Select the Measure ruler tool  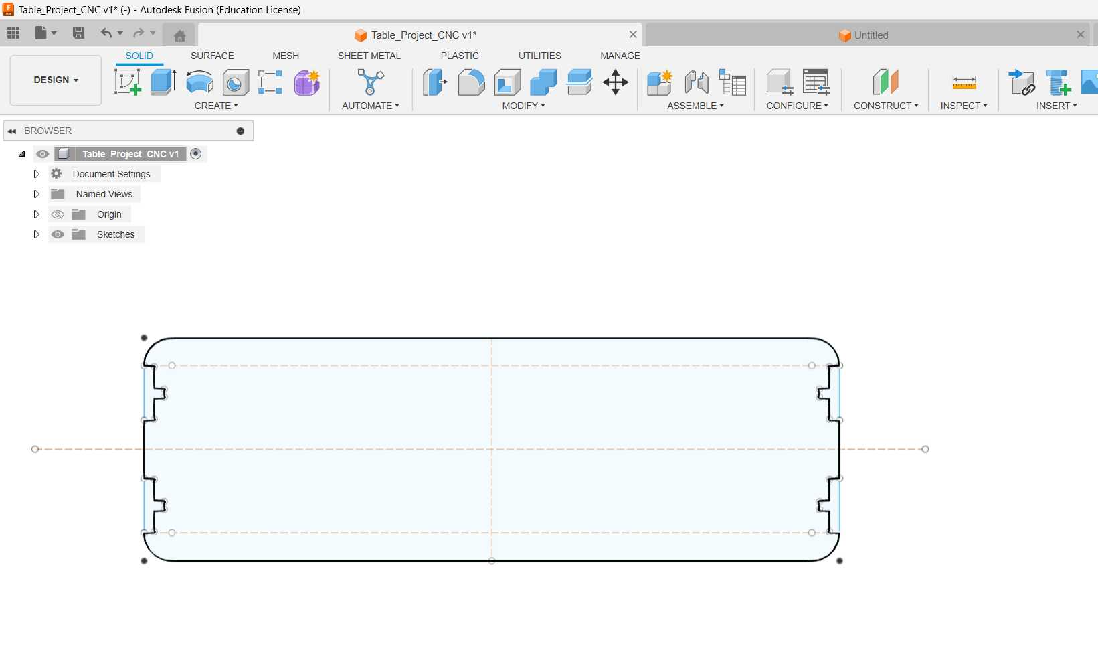[964, 82]
